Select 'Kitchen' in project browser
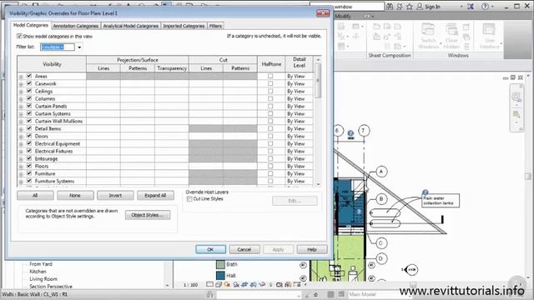 point(38,272)
